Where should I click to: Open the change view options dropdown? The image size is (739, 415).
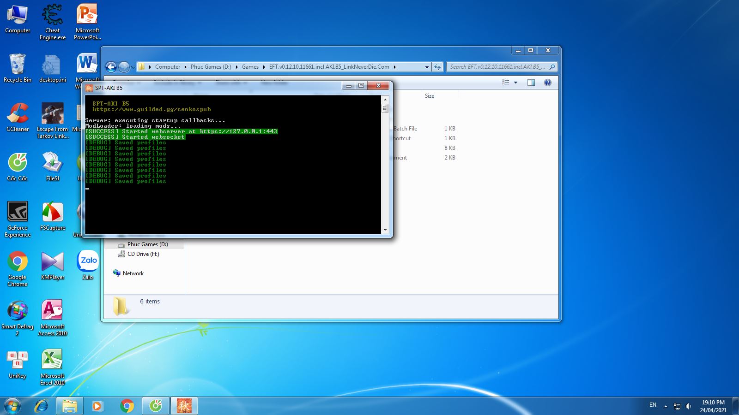click(x=516, y=83)
